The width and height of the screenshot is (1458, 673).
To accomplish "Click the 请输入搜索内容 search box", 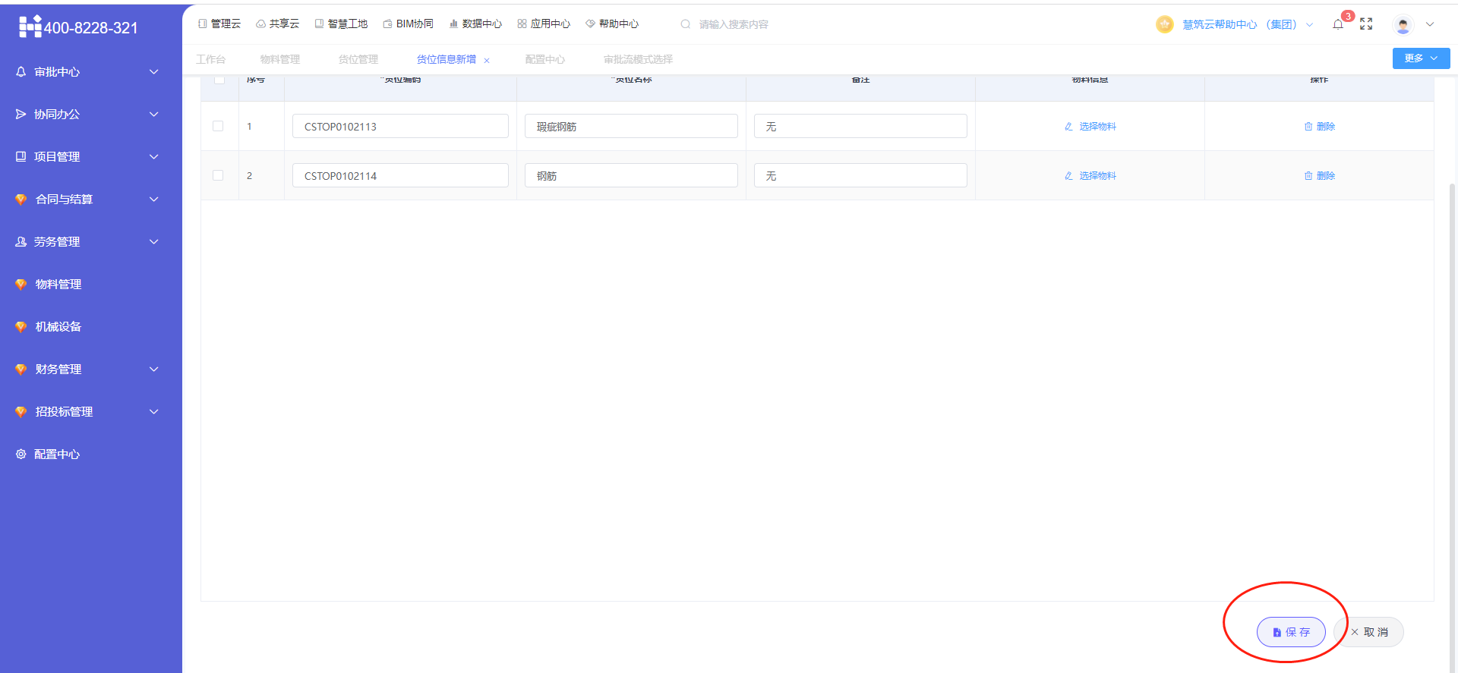I will pyautogui.click(x=733, y=24).
